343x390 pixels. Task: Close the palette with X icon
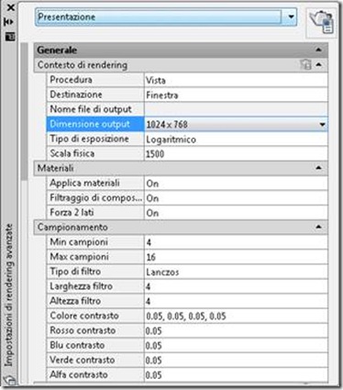pyautogui.click(x=10, y=7)
